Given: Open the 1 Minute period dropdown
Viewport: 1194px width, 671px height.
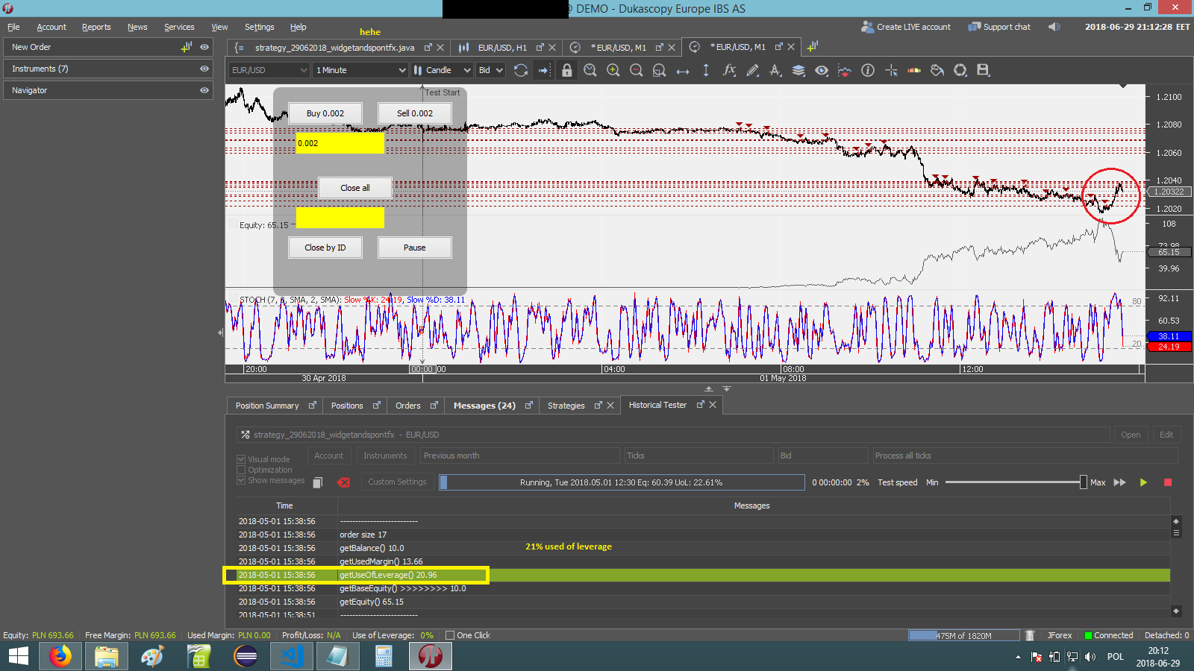Looking at the screenshot, I should tap(360, 70).
